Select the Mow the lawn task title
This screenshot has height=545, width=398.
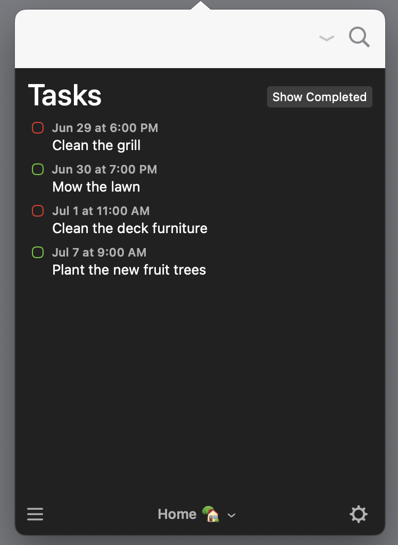pyautogui.click(x=96, y=187)
